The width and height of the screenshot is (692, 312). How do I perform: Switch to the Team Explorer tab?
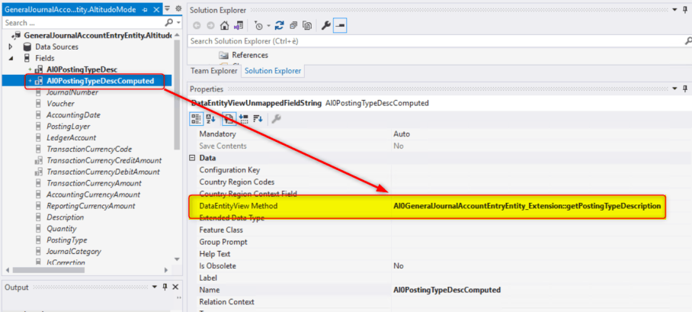point(214,71)
